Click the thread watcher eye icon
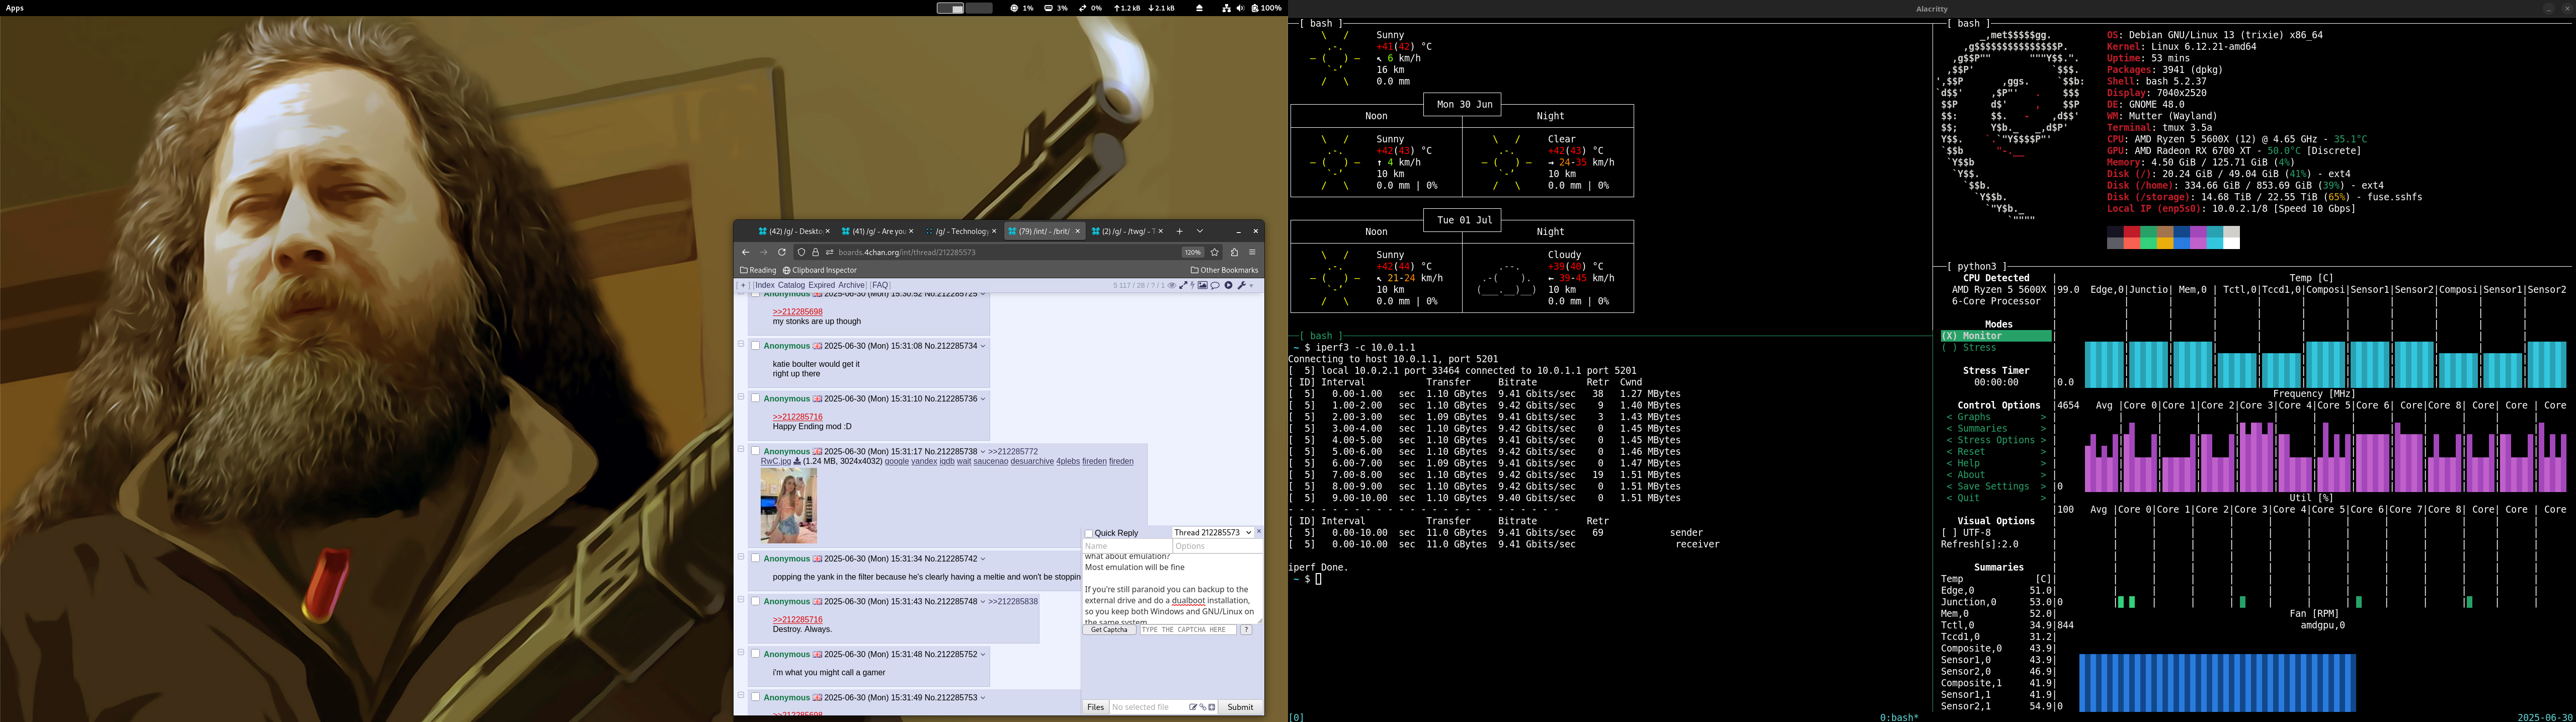2576x722 pixels. point(1172,285)
